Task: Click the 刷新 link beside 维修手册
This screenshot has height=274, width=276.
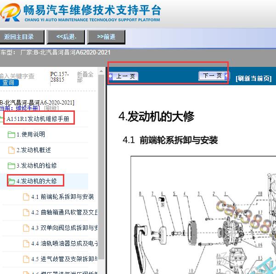Action: 51,108
